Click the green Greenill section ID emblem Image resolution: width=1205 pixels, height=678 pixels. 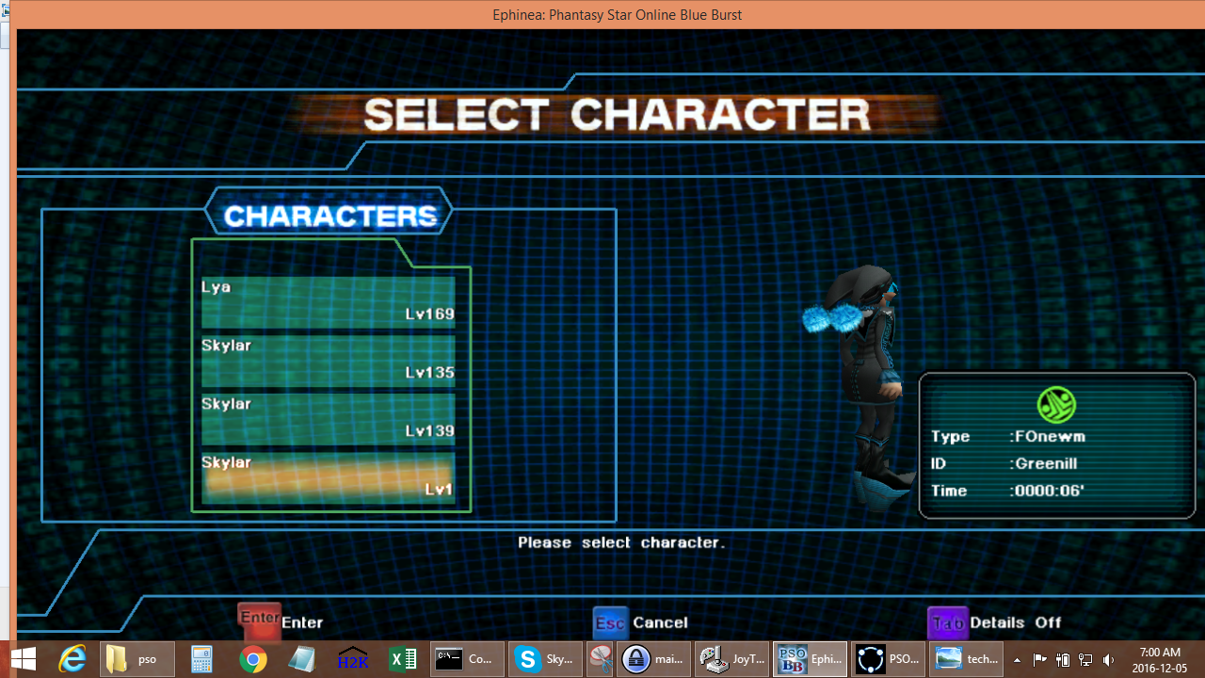point(1056,405)
